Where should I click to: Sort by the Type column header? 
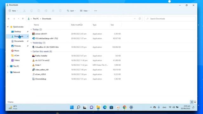95,25
